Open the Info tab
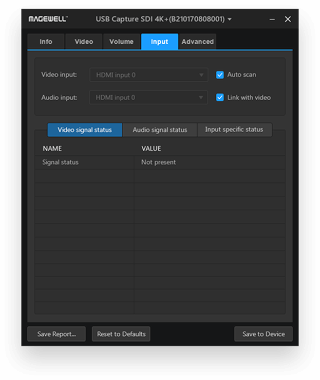The image size is (320, 380). tap(46, 42)
